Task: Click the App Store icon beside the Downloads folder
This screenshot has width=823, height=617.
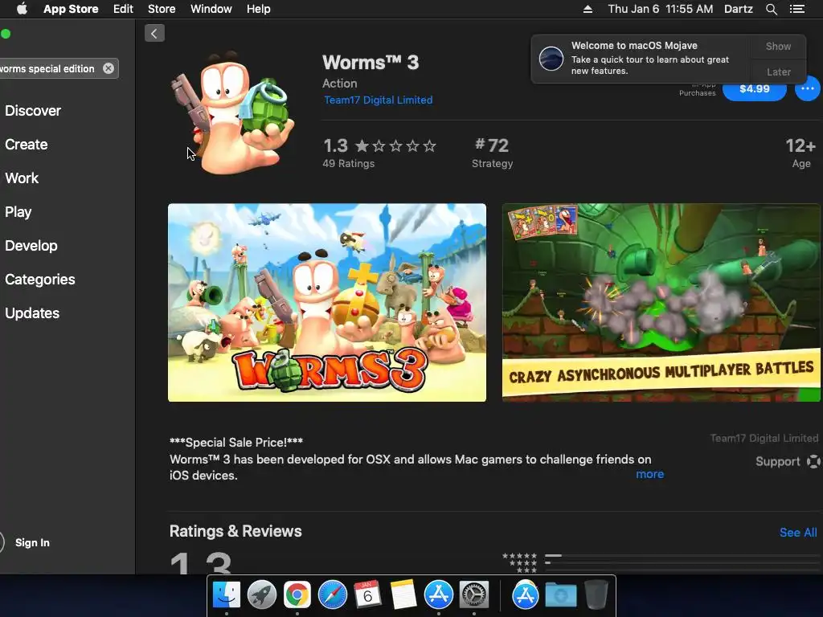Action: pos(526,595)
